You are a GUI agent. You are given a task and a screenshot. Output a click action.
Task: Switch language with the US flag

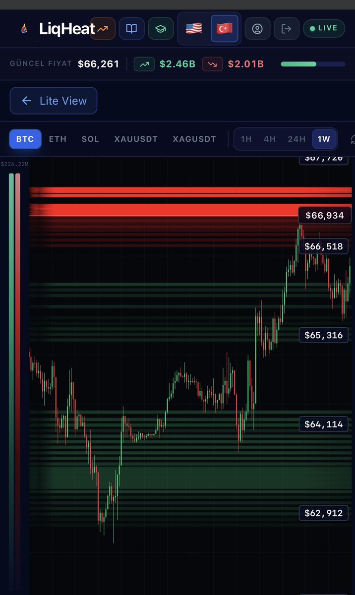click(194, 29)
